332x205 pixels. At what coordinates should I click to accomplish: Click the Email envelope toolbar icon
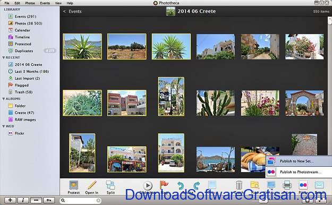pyautogui.click(x=319, y=185)
